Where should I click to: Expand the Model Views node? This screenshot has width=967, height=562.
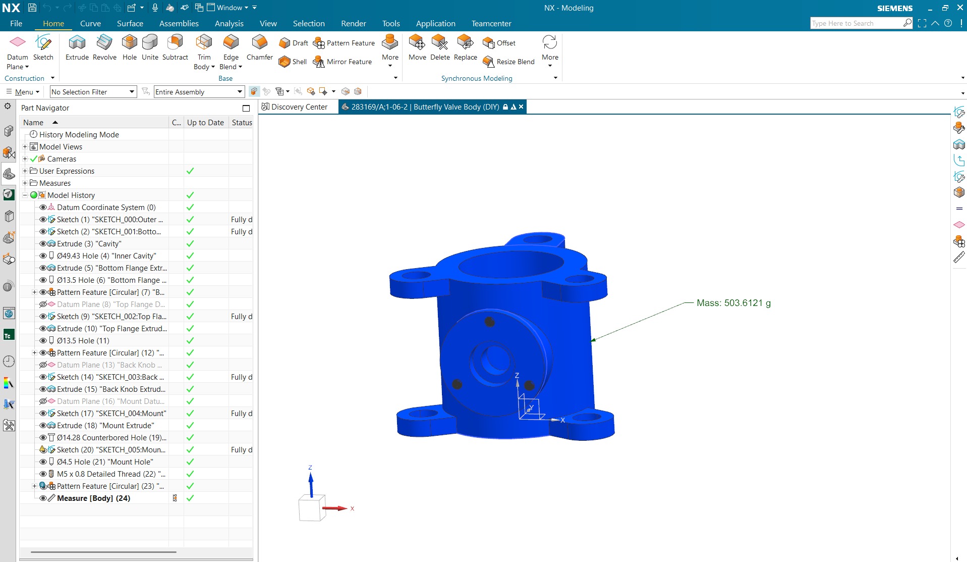(25, 147)
